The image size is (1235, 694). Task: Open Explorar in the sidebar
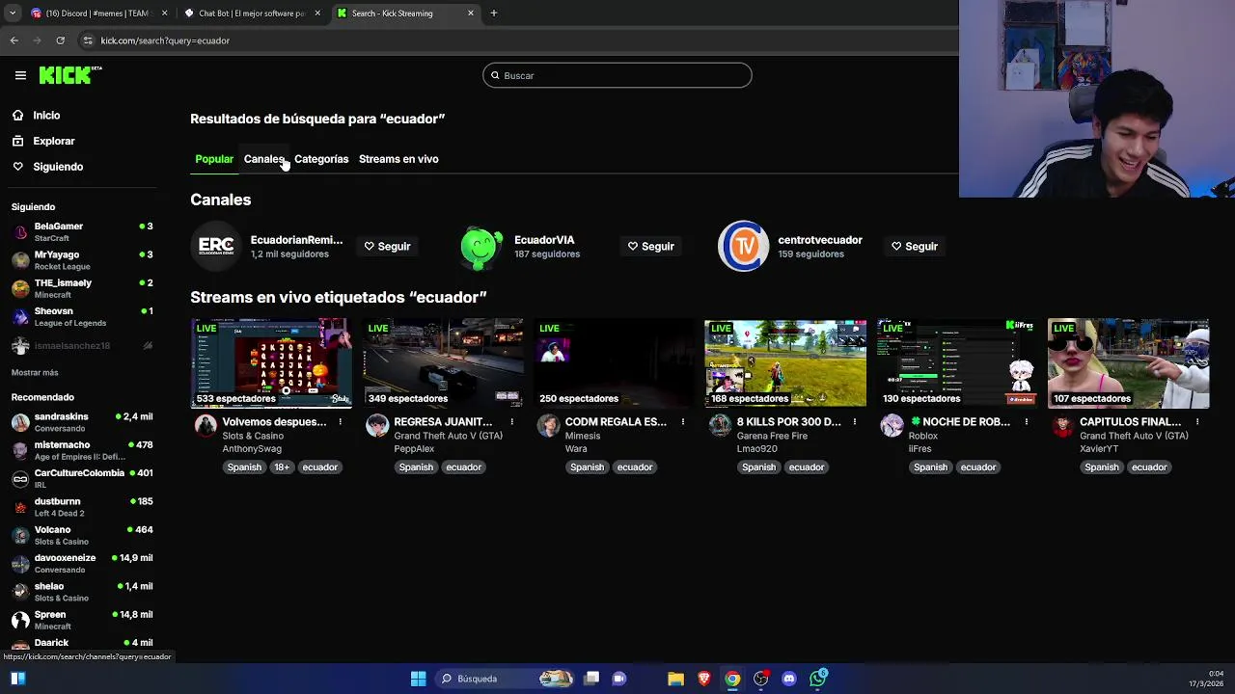coord(54,141)
